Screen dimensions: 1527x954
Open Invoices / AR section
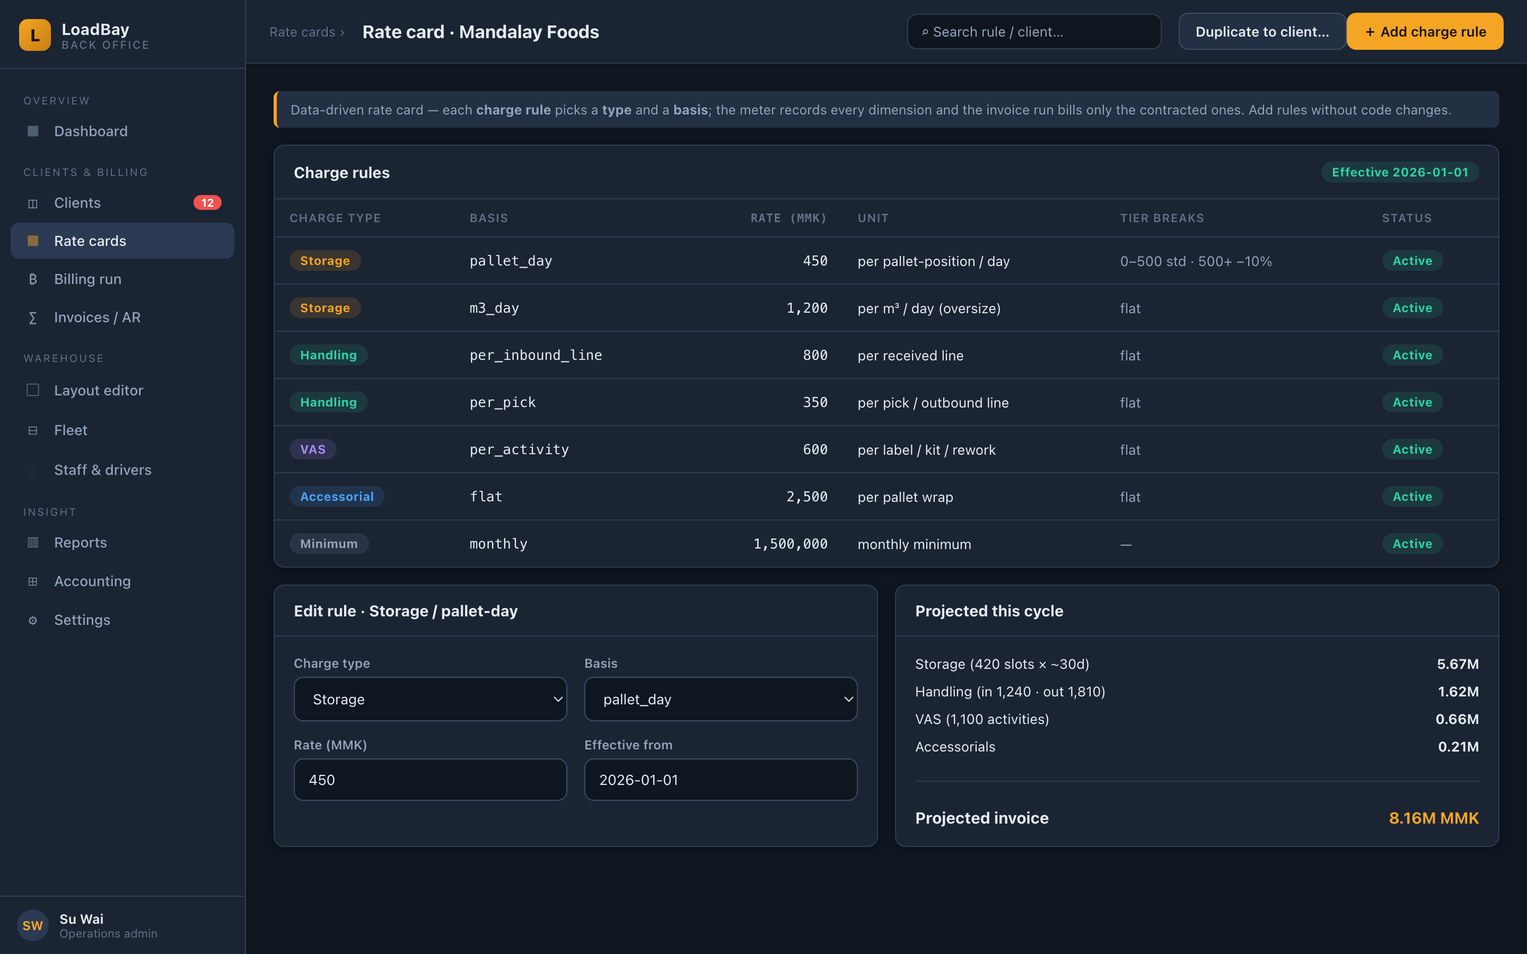point(122,317)
